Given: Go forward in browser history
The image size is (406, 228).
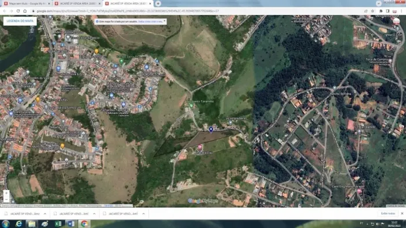Looking at the screenshot, I should click(11, 11).
